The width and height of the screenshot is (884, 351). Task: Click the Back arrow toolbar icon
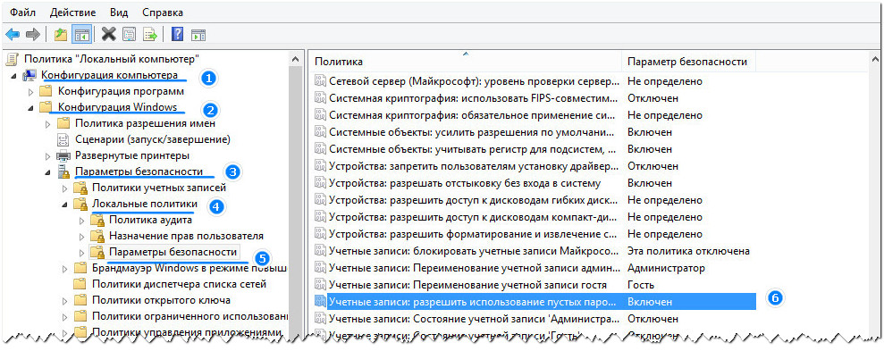pos(13,34)
